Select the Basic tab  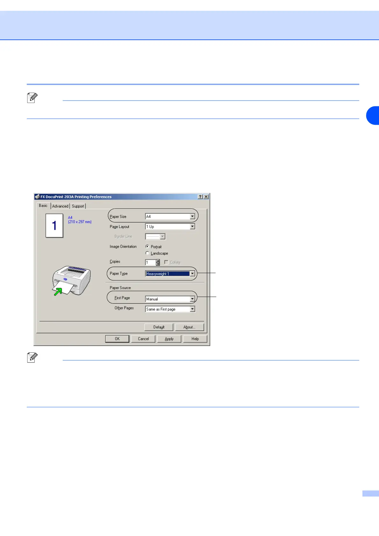(43, 206)
